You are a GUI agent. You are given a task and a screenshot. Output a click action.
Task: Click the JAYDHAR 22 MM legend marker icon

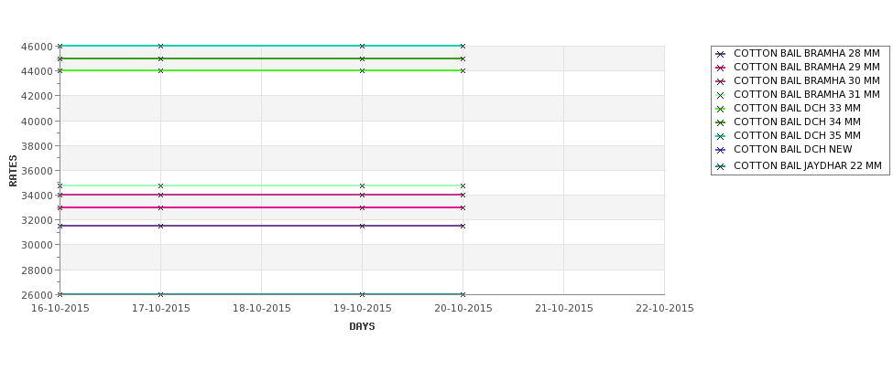tap(720, 166)
